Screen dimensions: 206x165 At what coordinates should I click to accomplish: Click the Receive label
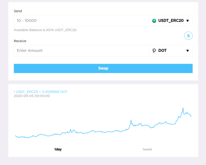click(x=20, y=41)
